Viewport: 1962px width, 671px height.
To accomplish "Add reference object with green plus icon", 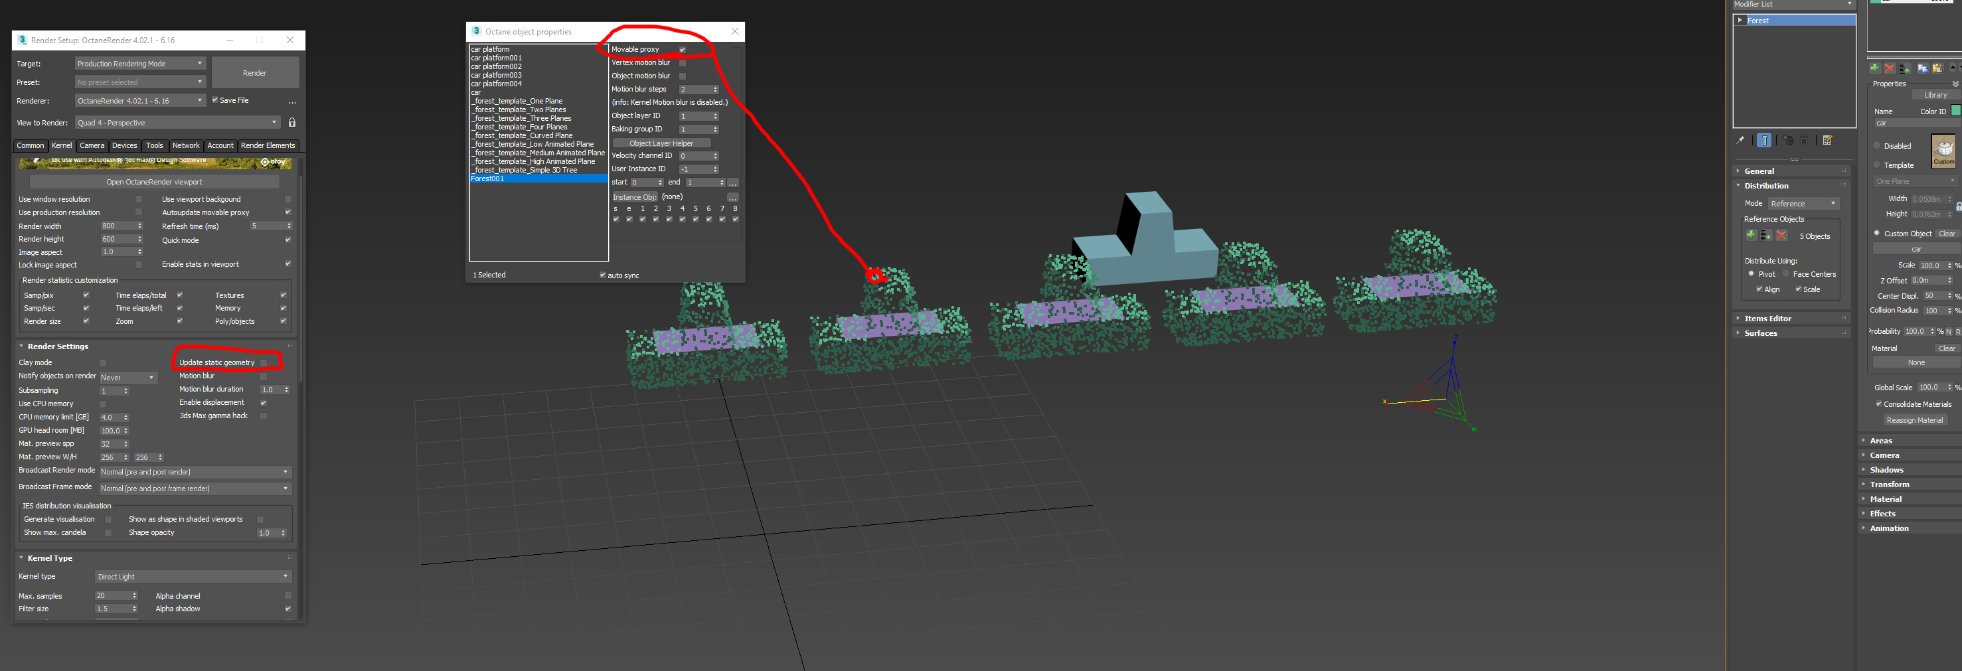I will tap(1751, 236).
